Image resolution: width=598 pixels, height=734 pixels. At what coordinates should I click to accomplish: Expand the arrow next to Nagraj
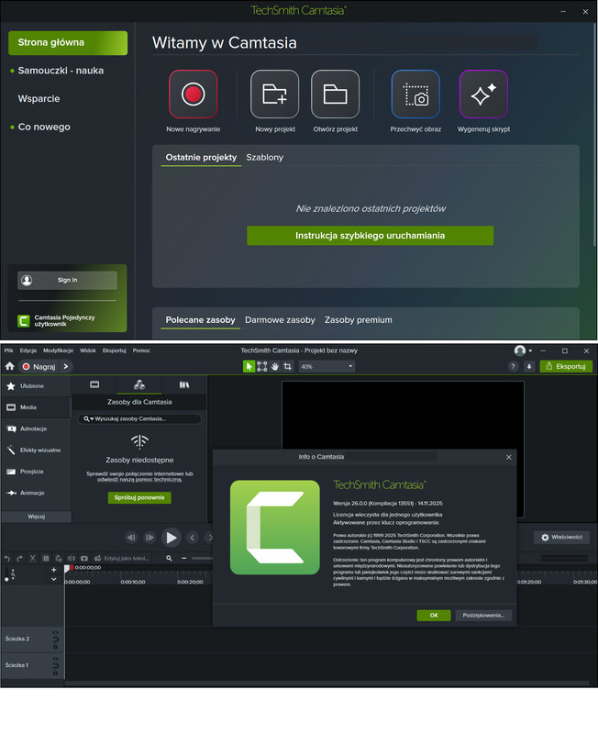pos(66,366)
